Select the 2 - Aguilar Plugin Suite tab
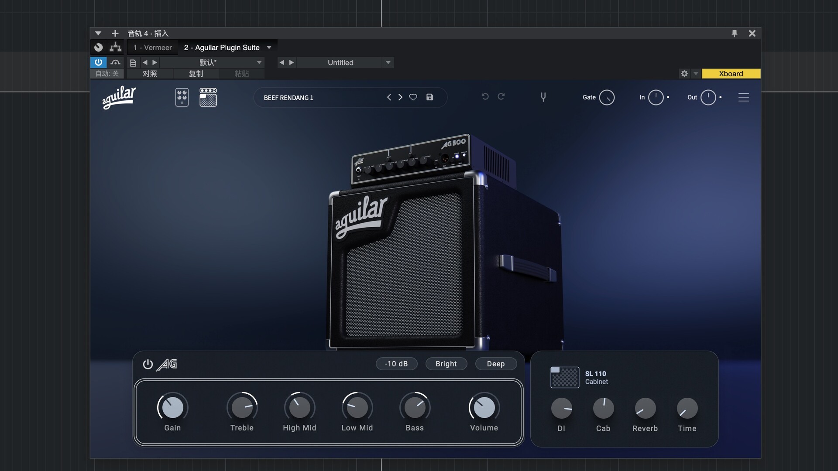This screenshot has width=838, height=471. coord(221,48)
